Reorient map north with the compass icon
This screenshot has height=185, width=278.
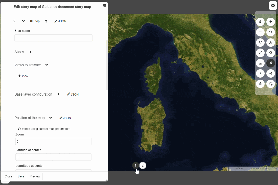point(271,42)
